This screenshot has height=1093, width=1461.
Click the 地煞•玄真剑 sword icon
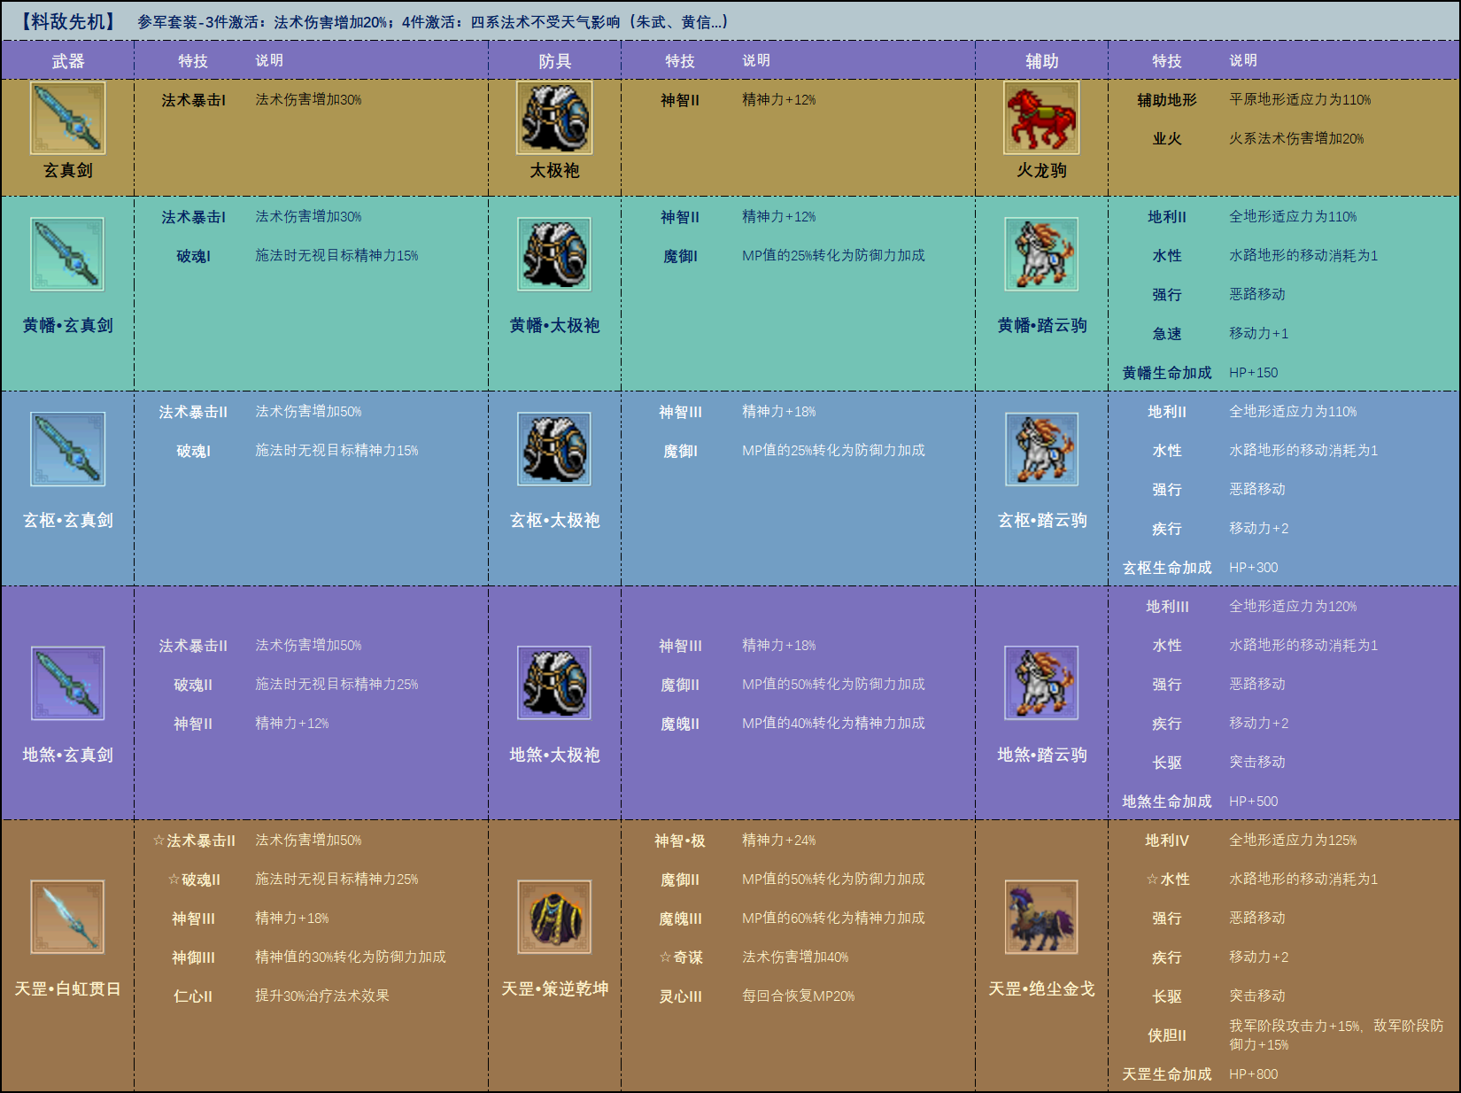(x=68, y=683)
